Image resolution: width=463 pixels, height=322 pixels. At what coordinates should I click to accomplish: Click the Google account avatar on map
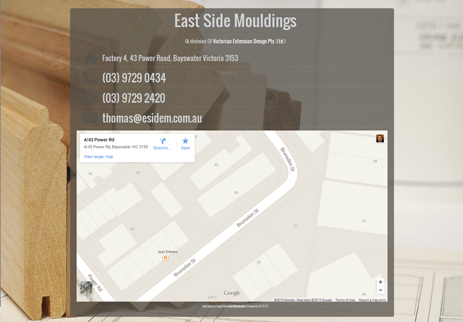coord(380,138)
